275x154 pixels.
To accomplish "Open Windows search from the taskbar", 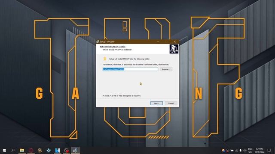I will [13, 150].
